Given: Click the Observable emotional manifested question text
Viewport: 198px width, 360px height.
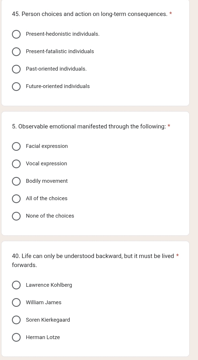Looking at the screenshot, I should point(89,126).
